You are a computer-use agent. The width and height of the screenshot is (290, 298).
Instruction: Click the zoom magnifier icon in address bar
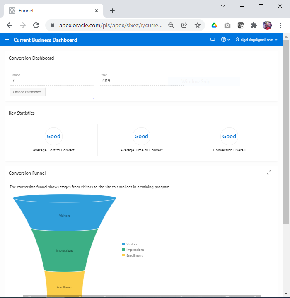[171, 25]
